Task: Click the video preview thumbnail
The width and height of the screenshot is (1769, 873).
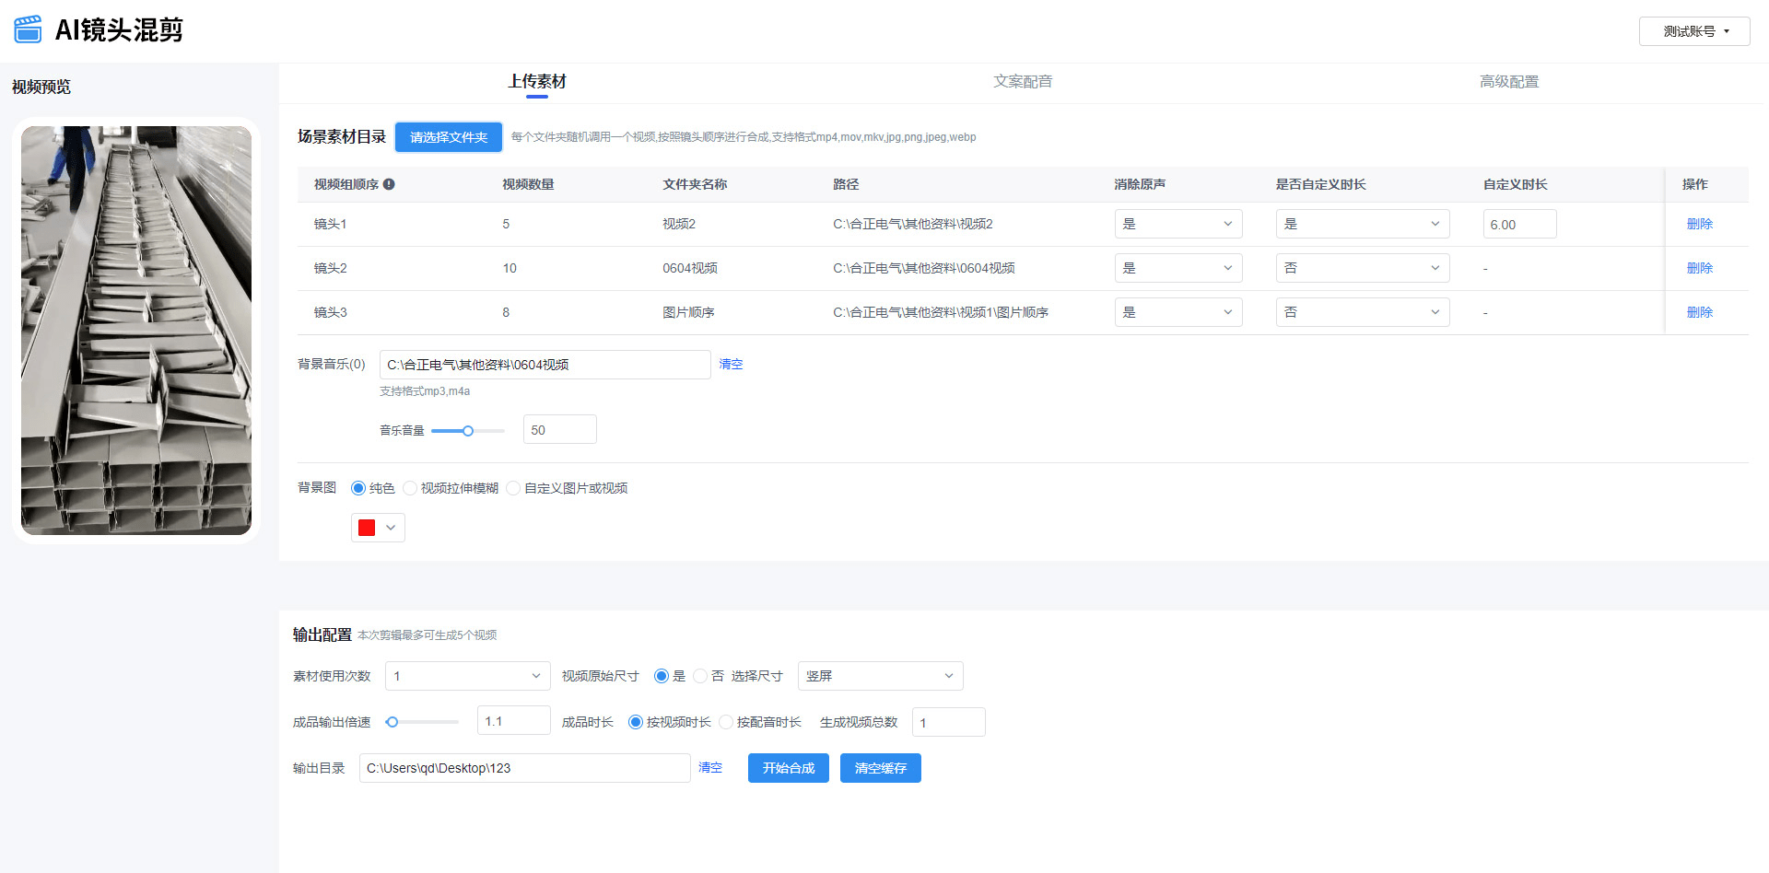Action: pyautogui.click(x=136, y=331)
